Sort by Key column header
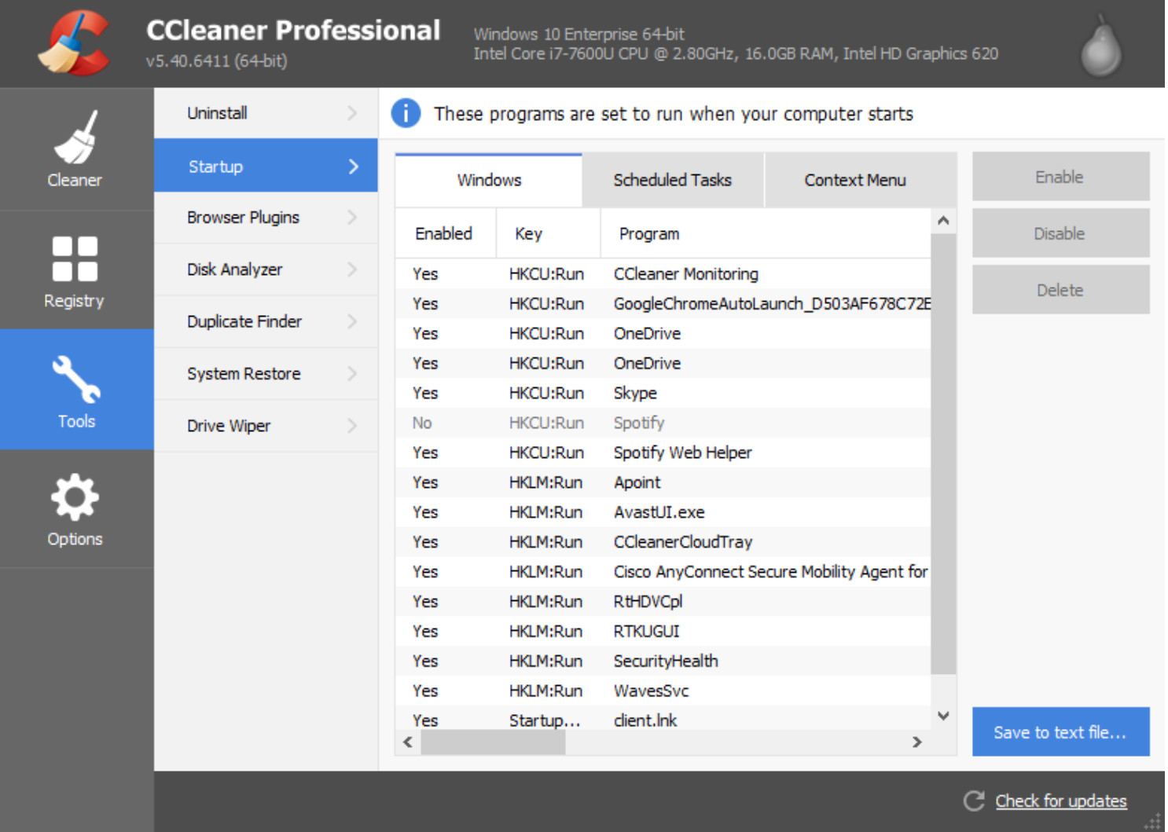This screenshot has height=832, width=1168. pos(549,233)
